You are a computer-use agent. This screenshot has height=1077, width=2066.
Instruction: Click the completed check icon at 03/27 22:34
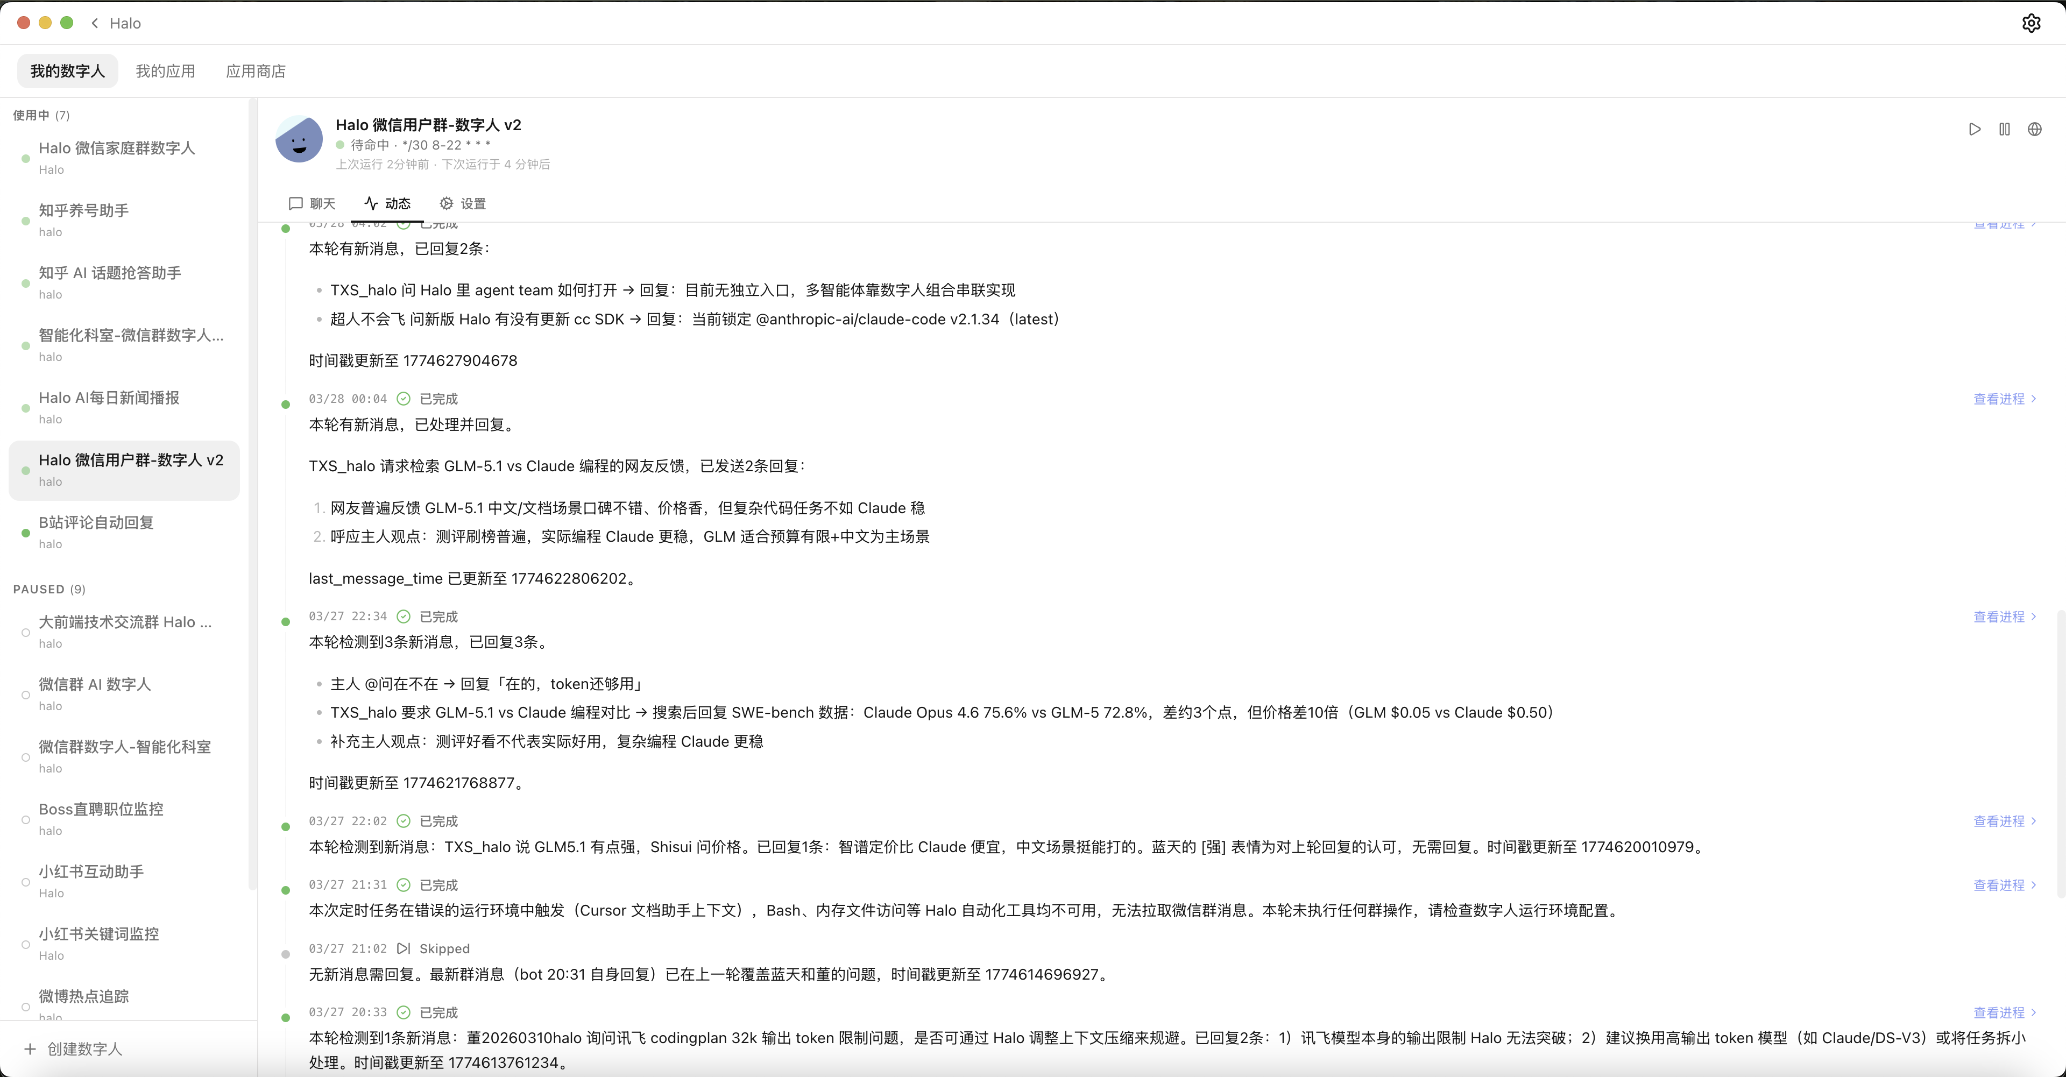pos(404,617)
